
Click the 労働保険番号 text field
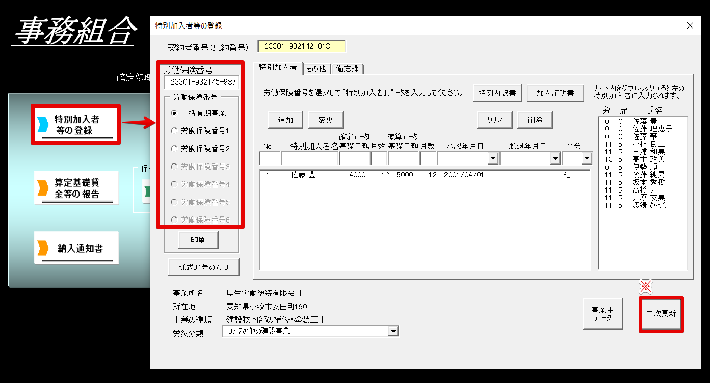tap(201, 83)
